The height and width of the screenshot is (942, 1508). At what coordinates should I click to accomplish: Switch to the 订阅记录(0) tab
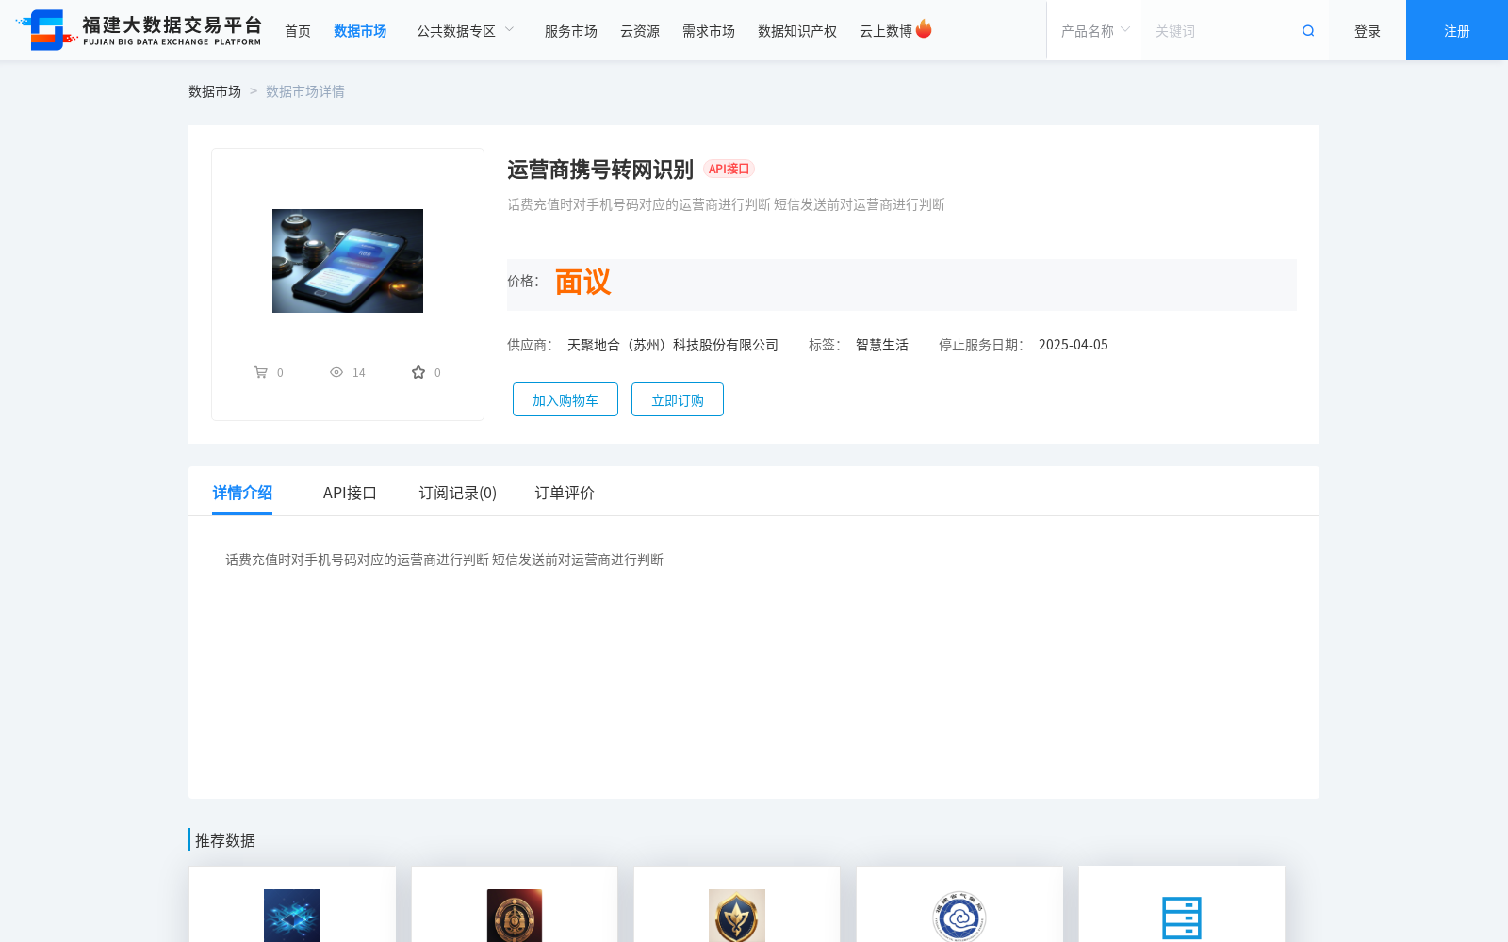458,493
